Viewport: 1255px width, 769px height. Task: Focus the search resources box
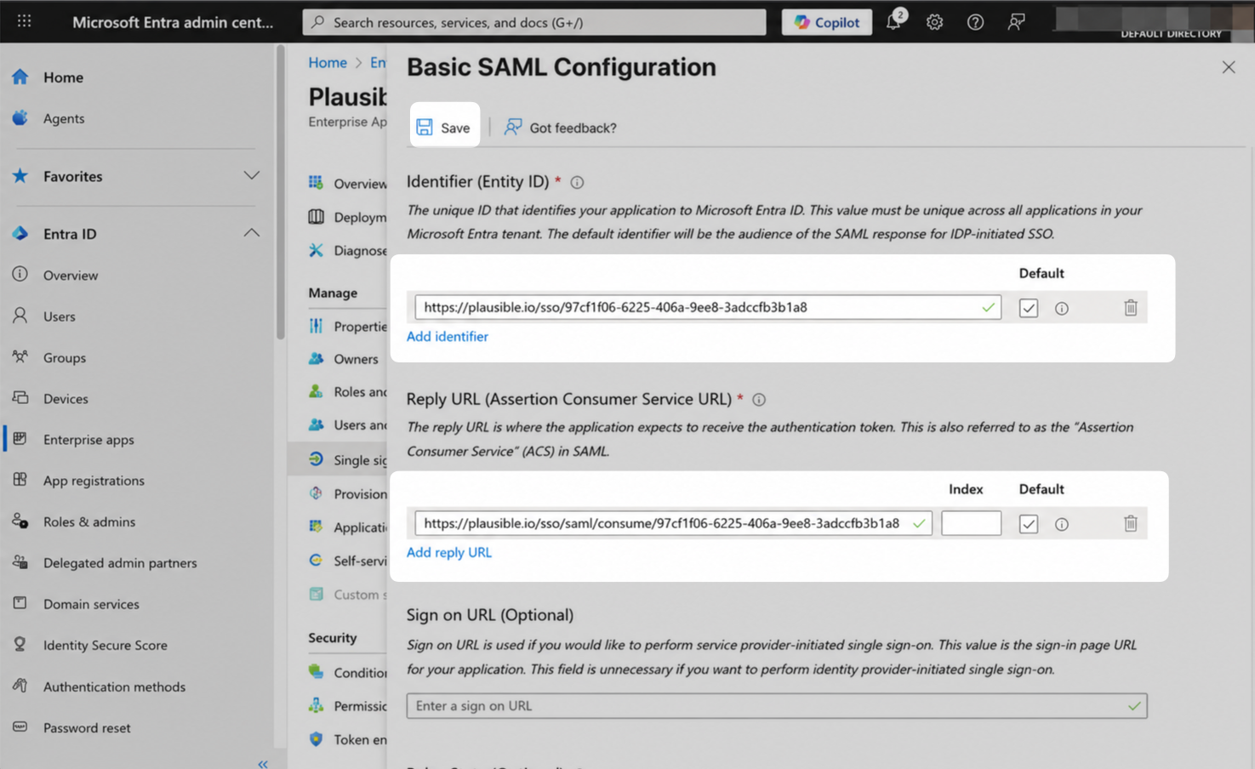tap(534, 22)
